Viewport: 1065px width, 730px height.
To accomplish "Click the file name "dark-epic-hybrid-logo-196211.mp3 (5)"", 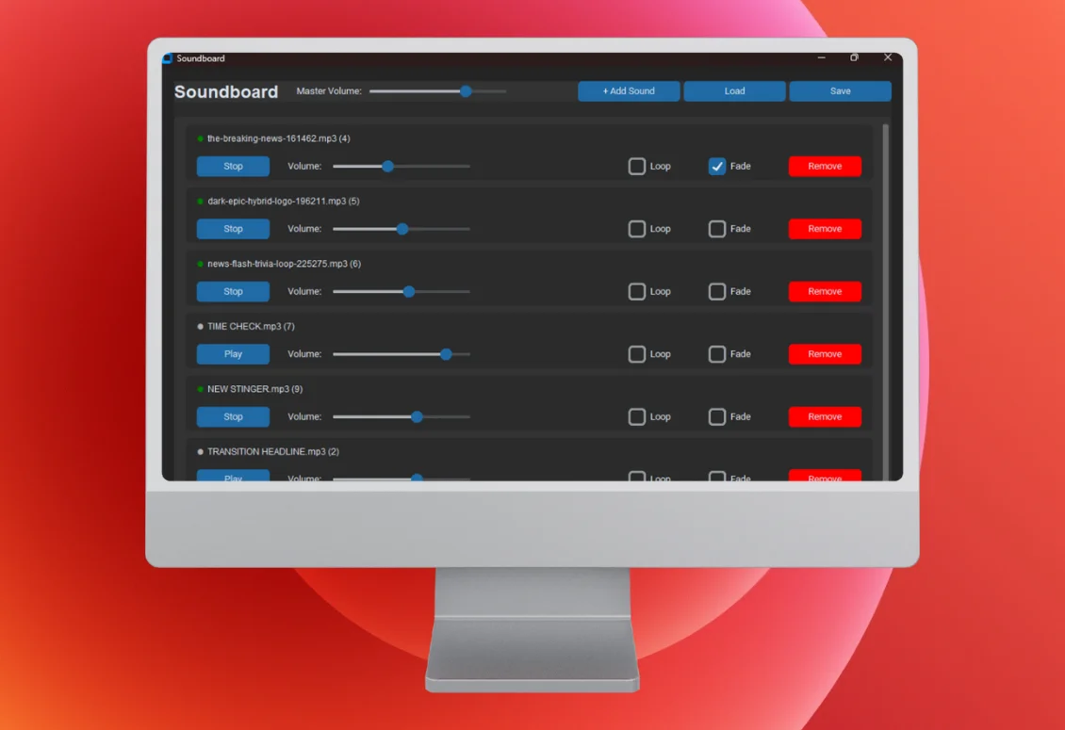I will (284, 201).
